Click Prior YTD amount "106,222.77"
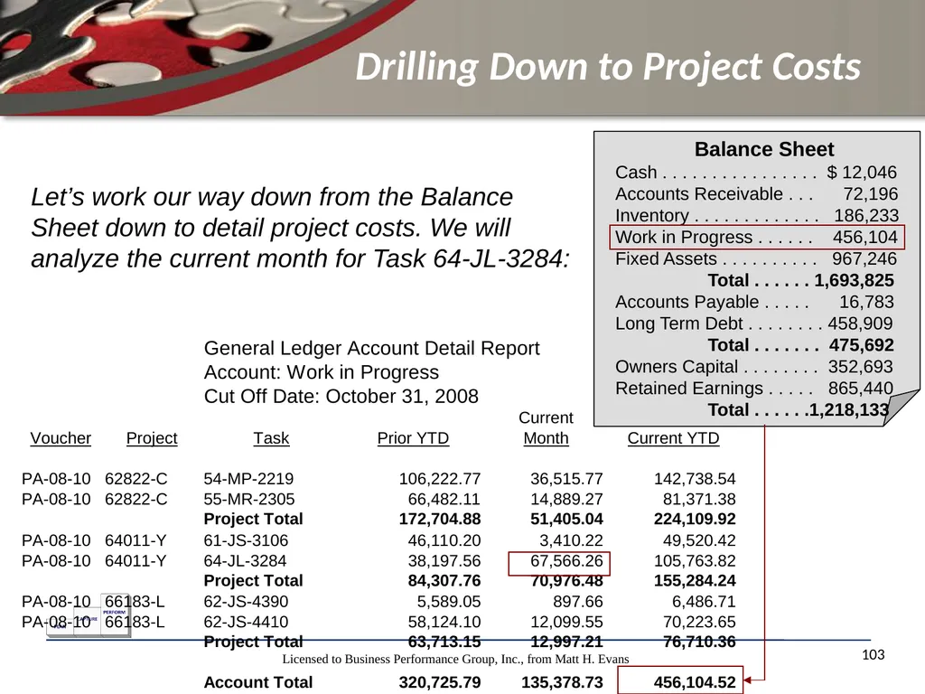925x694 pixels. coord(440,479)
